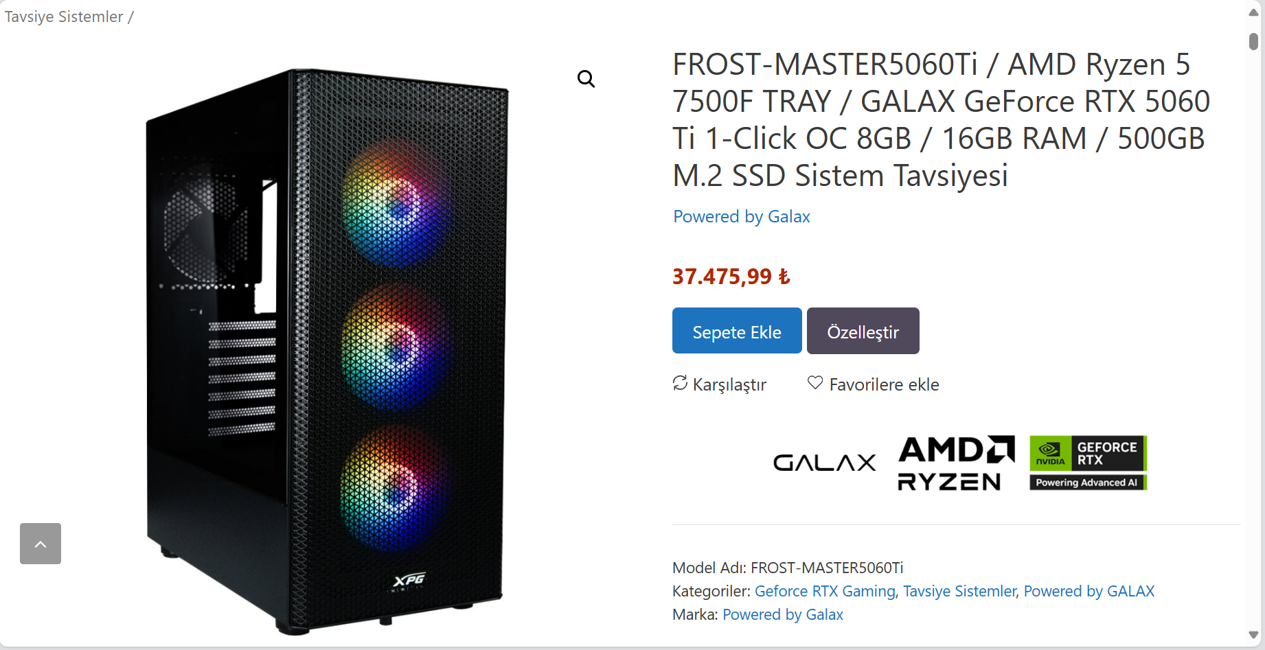Image resolution: width=1265 pixels, height=650 pixels.
Task: Add the system to cart with Sepete Ekle
Action: pyautogui.click(x=737, y=331)
